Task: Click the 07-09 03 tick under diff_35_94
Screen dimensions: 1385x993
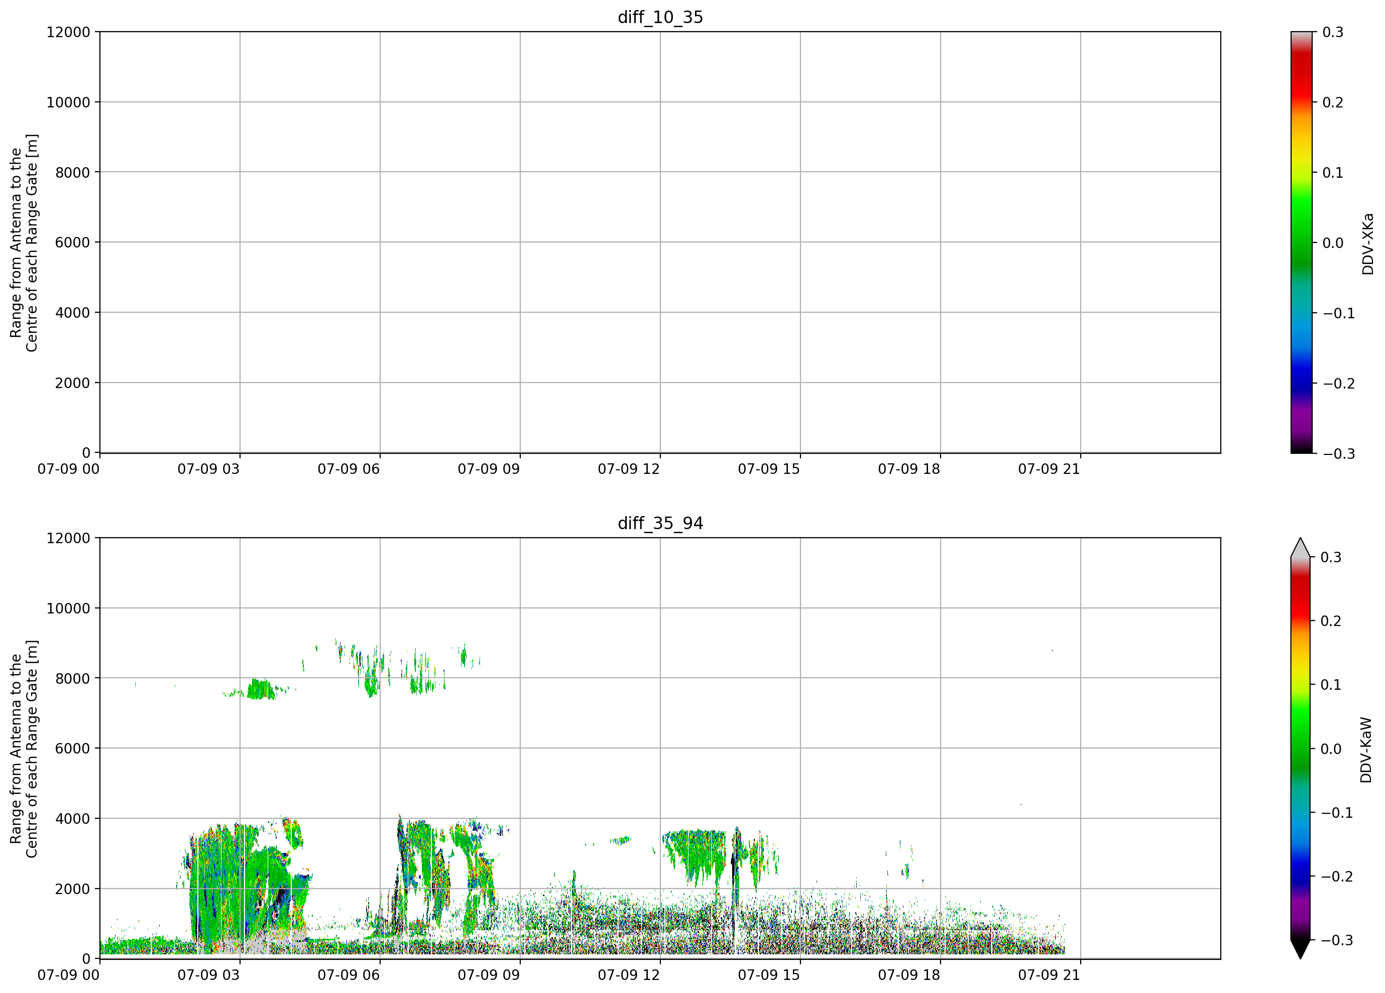Action: pos(209,975)
